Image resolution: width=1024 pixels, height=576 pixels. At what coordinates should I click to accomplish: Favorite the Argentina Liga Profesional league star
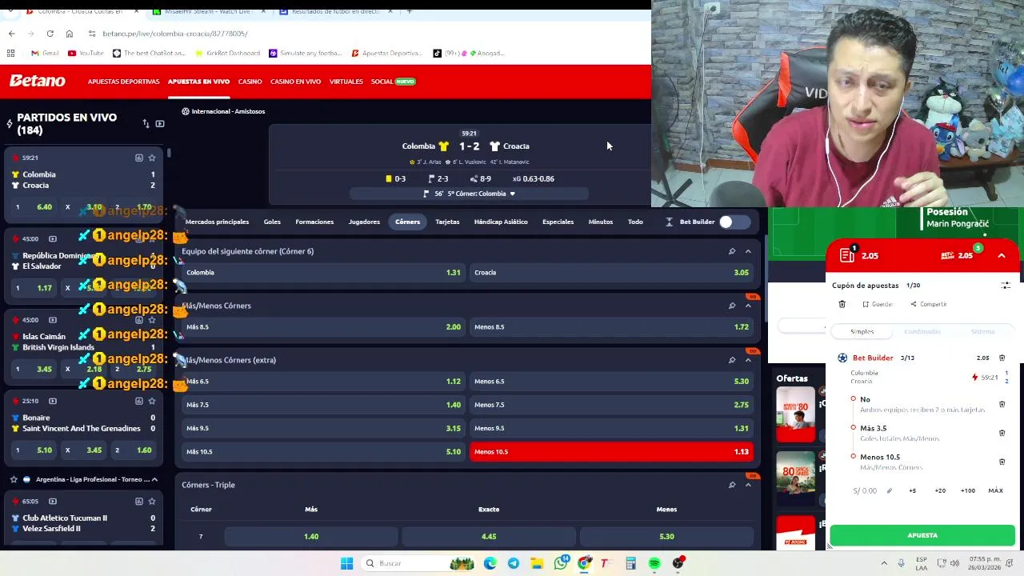click(x=14, y=479)
